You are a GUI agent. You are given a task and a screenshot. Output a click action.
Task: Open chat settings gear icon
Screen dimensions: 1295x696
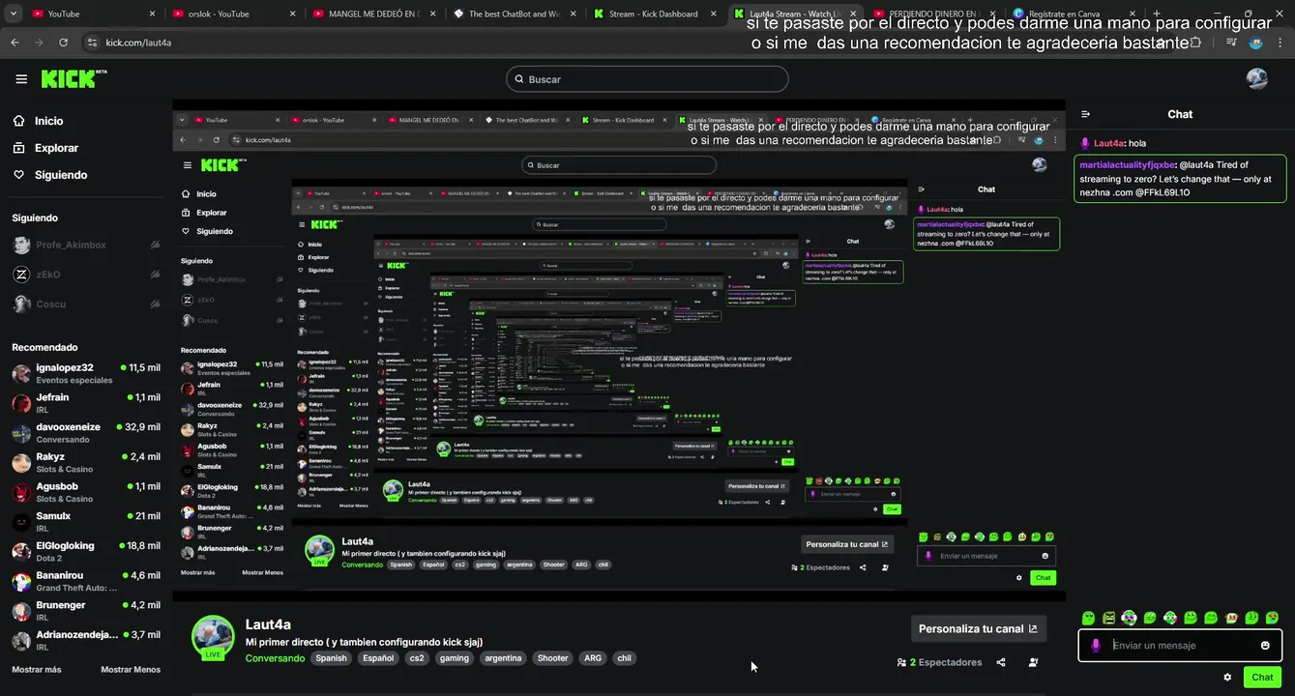(x=1227, y=678)
